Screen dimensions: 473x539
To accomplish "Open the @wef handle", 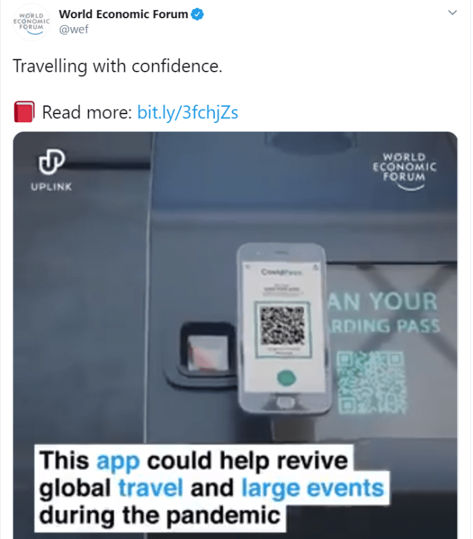I will (x=74, y=30).
